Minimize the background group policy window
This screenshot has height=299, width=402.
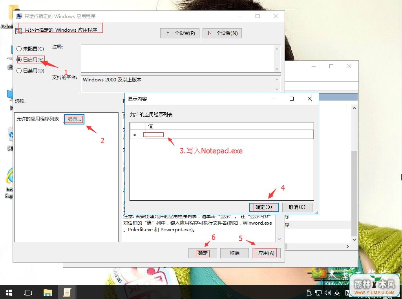click(x=314, y=66)
